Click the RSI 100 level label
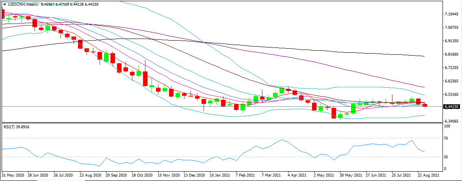 coord(447,126)
